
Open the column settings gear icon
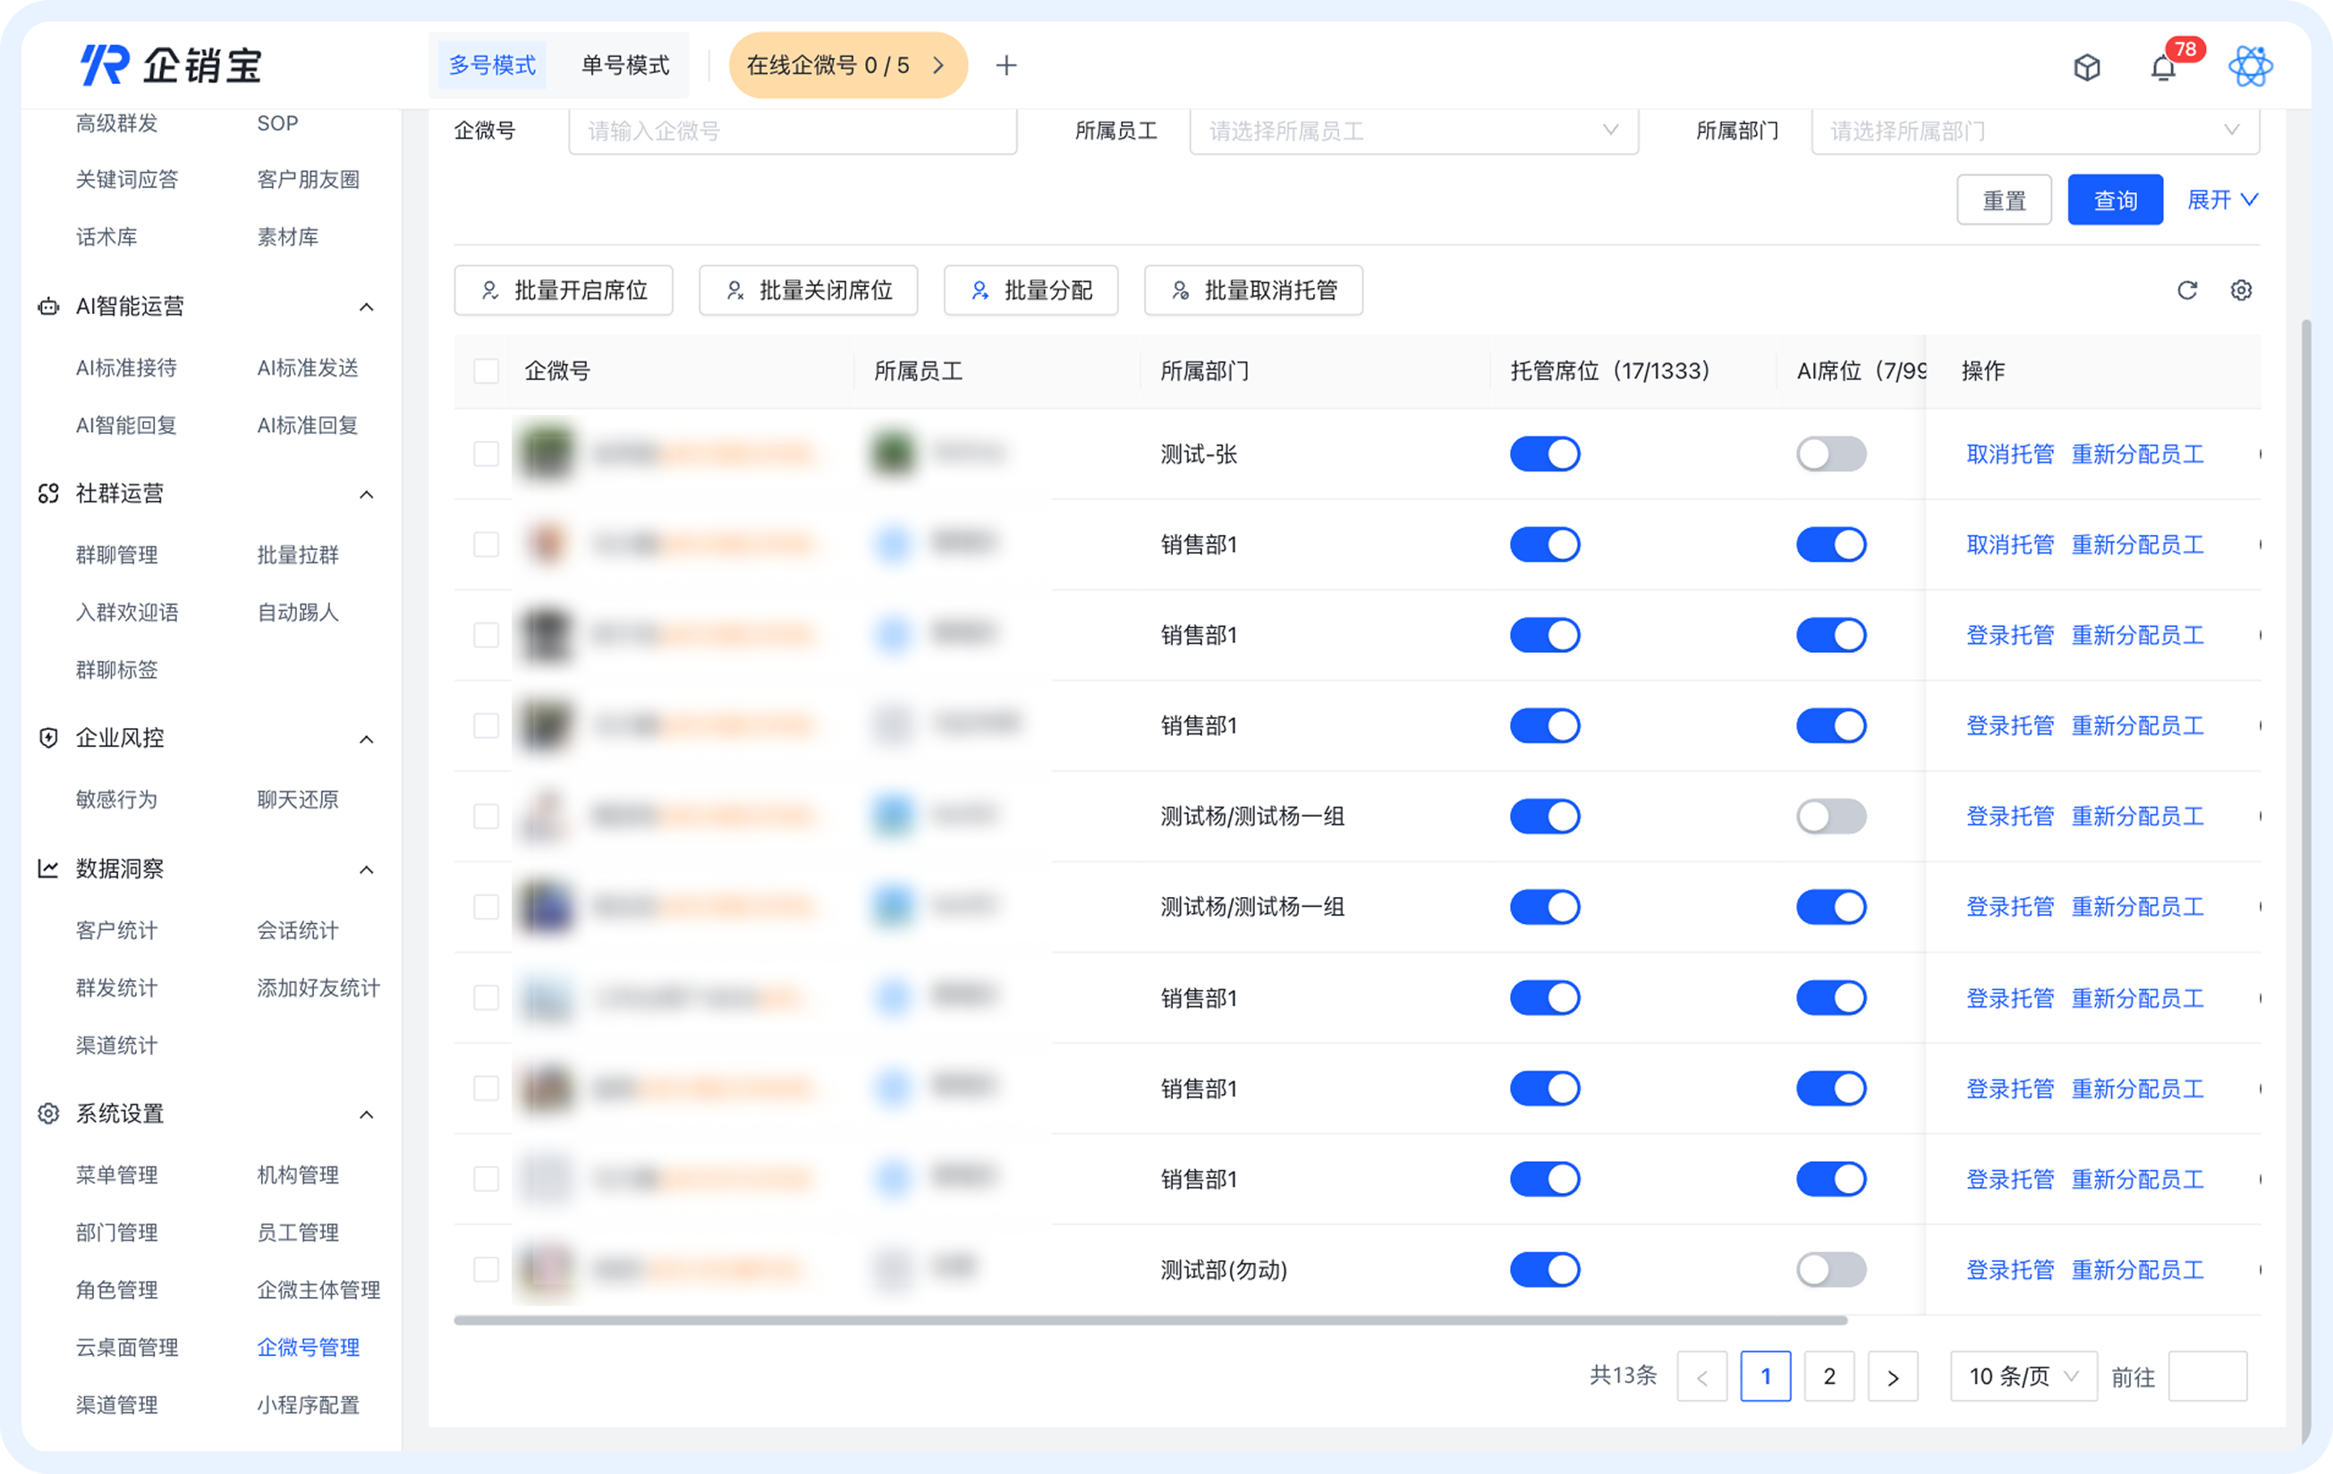2242,290
